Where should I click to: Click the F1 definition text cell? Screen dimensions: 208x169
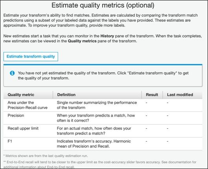click(x=94, y=144)
